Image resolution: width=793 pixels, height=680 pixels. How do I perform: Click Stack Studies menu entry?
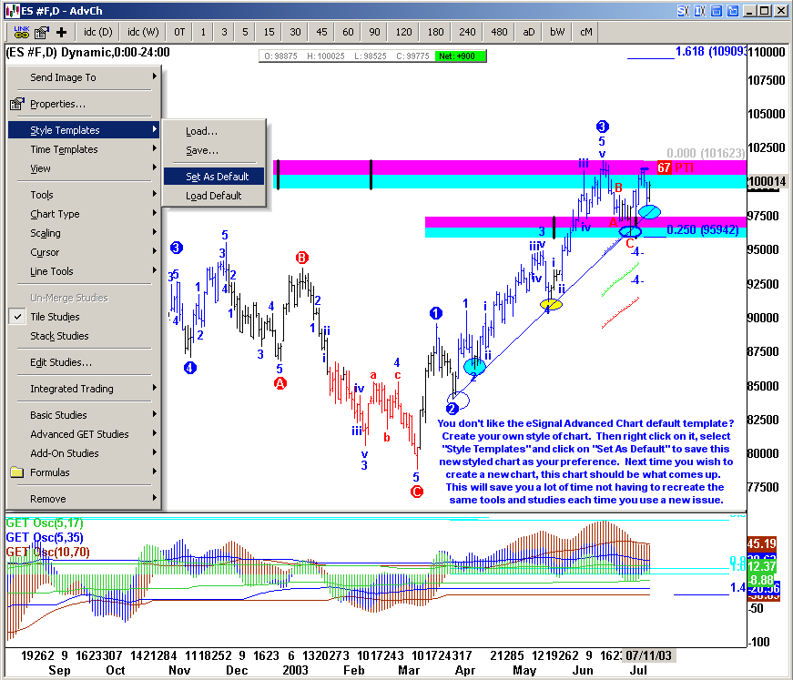(84, 336)
